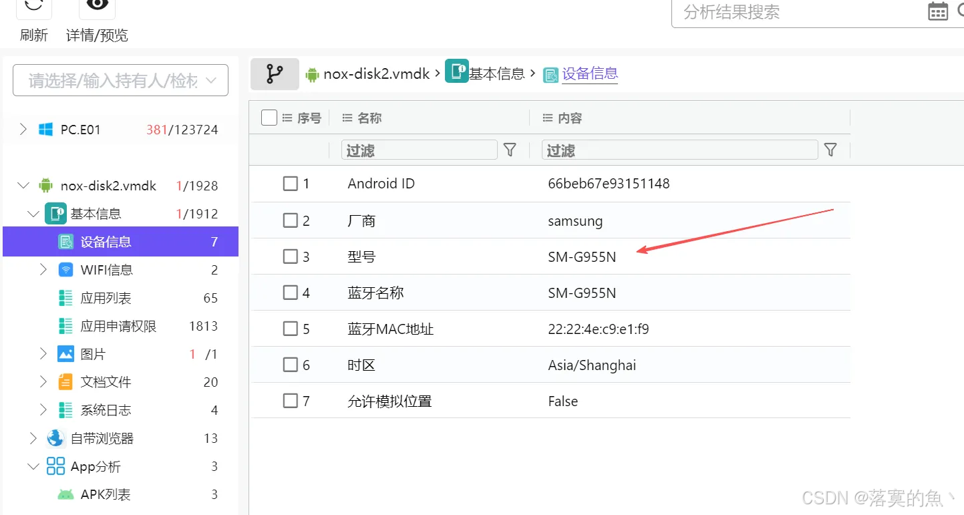The width and height of the screenshot is (964, 515).
Task: Open the 基本信息 breadcrumb link
Action: pyautogui.click(x=496, y=74)
